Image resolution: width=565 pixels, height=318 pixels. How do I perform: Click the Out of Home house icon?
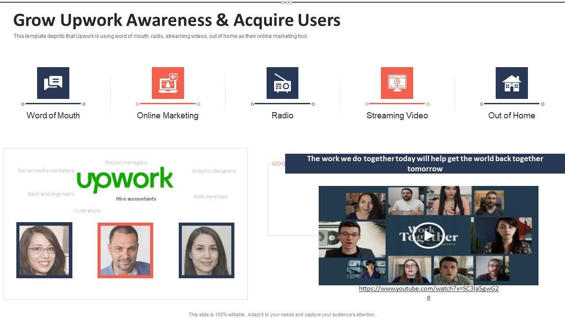(512, 83)
